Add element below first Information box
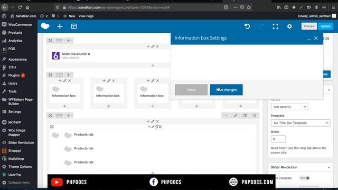The height and width of the screenshot is (190, 338). [x=64, y=106]
